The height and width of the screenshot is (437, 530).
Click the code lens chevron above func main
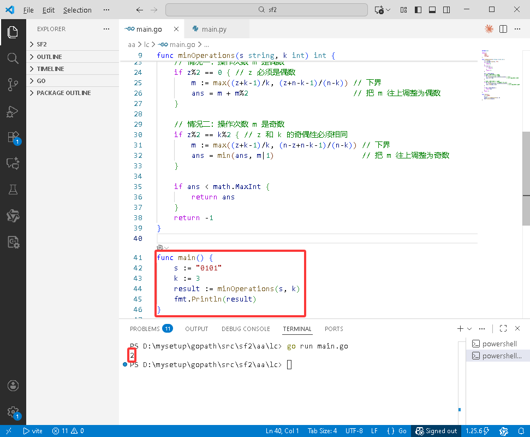tap(166, 248)
